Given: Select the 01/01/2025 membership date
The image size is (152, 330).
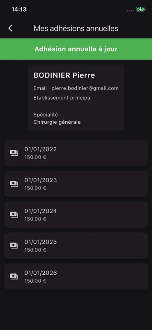Looking at the screenshot, I should pyautogui.click(x=41, y=242).
